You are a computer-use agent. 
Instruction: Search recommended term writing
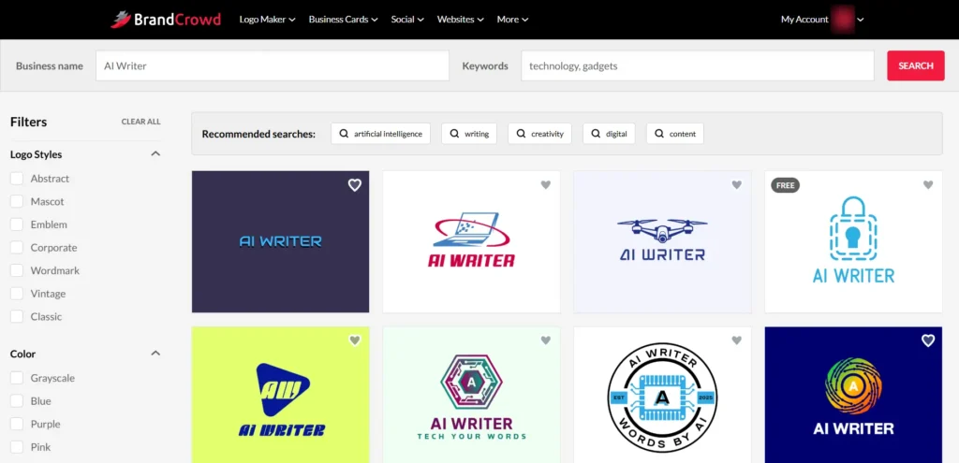469,134
